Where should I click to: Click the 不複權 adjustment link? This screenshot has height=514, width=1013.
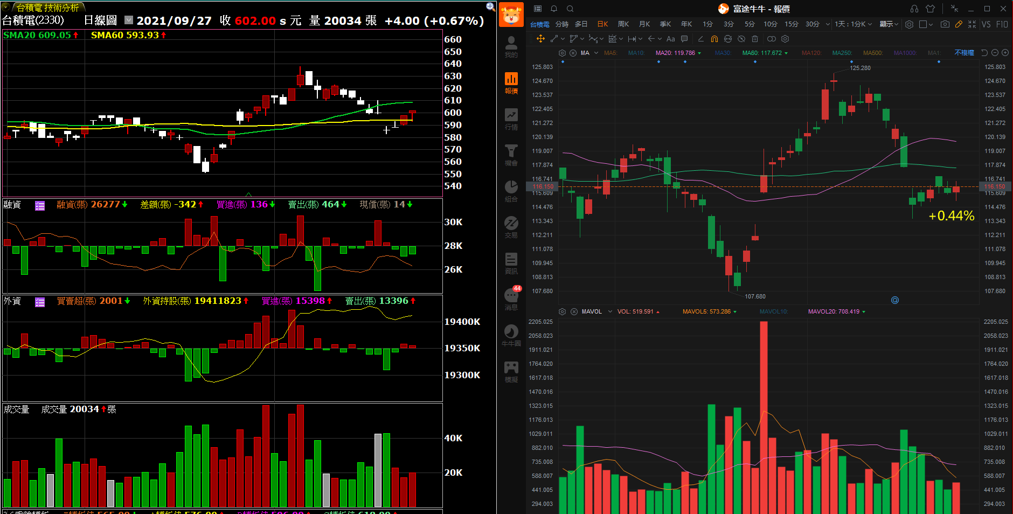tap(964, 53)
